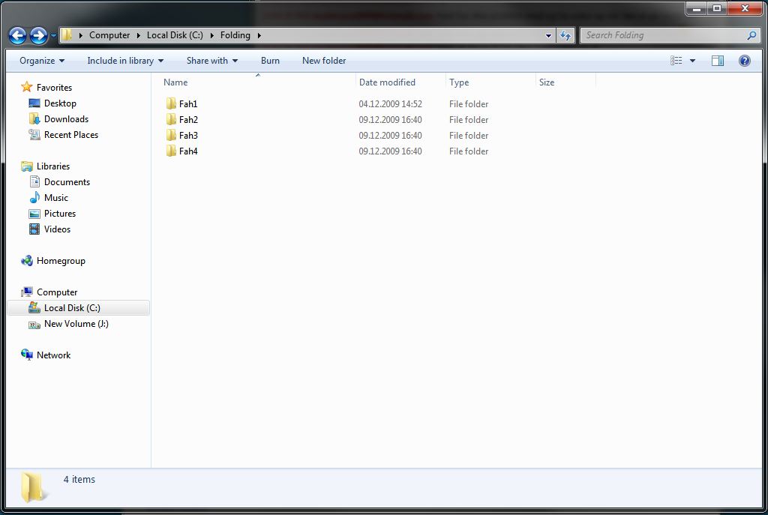This screenshot has height=515, width=768.
Task: Open the Organize menu
Action: point(42,61)
